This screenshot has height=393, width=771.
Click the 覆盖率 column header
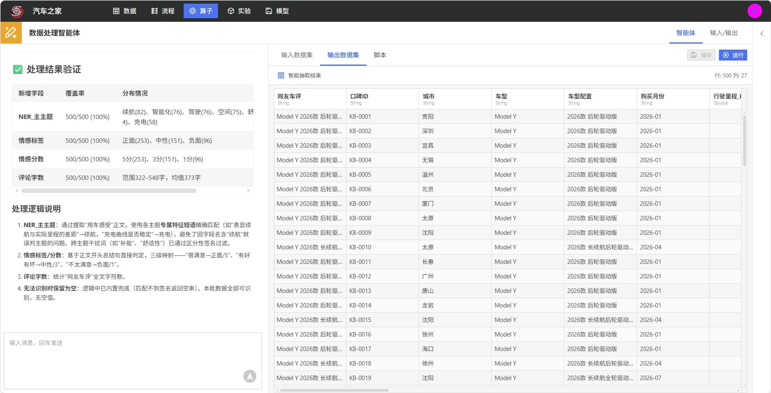pos(75,93)
